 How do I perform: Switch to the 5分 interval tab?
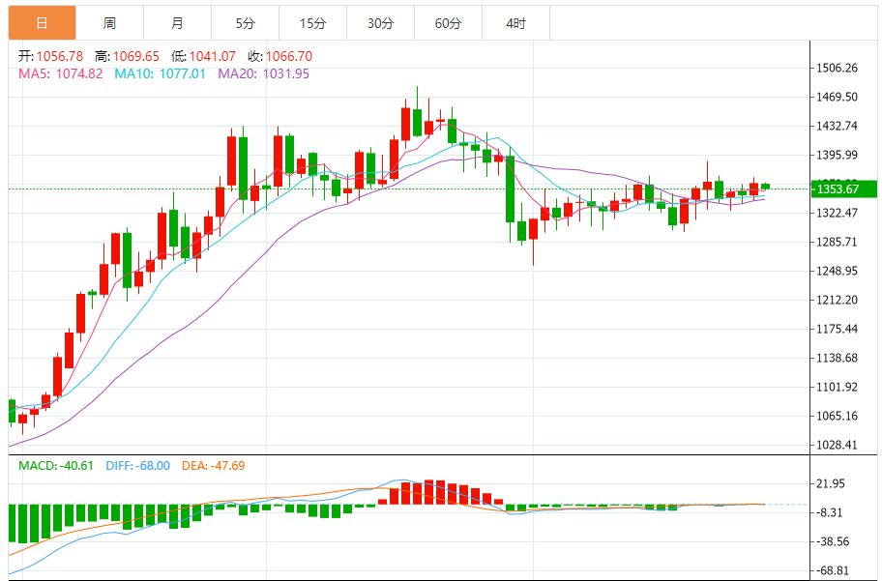pos(245,22)
